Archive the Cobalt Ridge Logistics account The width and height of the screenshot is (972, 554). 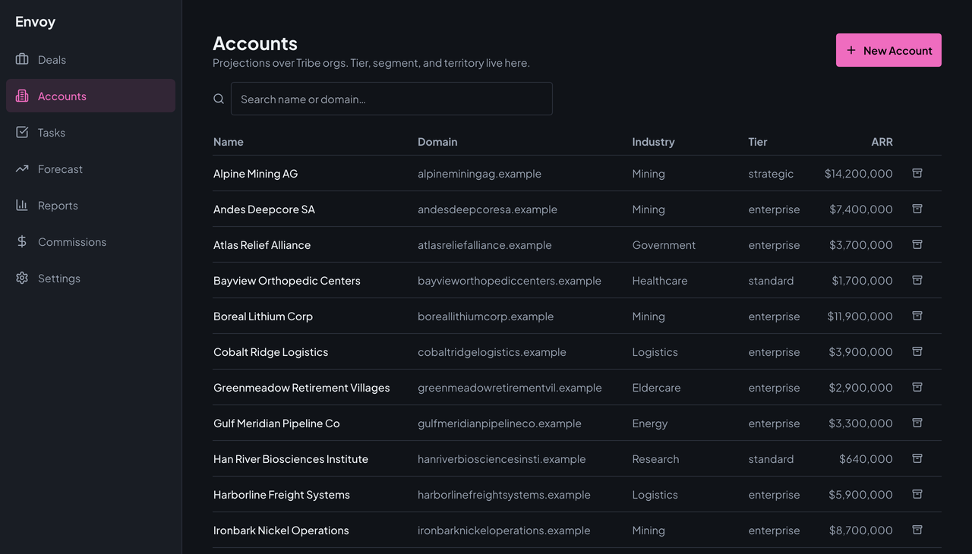pos(917,351)
